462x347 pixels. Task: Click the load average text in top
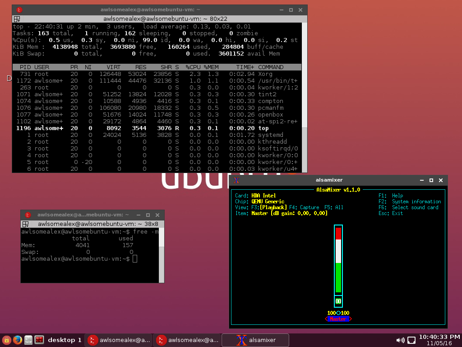[x=197, y=27]
